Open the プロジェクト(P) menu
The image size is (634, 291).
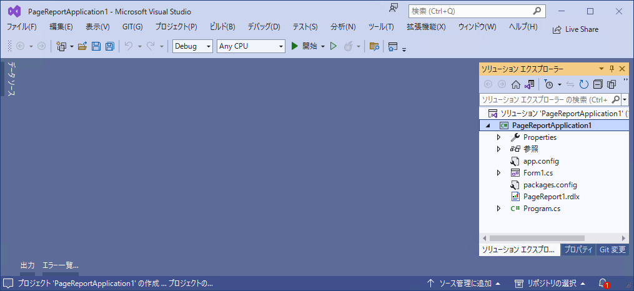coord(176,27)
